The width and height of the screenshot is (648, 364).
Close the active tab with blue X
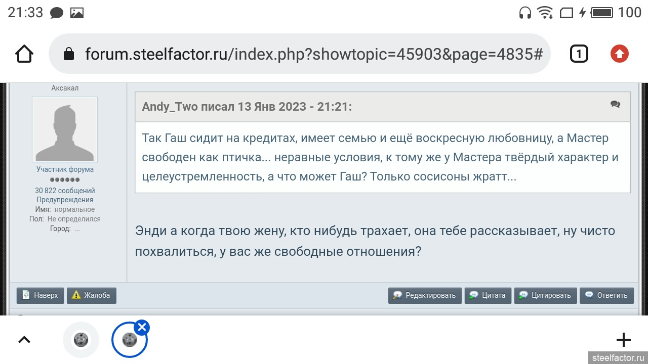click(x=142, y=328)
